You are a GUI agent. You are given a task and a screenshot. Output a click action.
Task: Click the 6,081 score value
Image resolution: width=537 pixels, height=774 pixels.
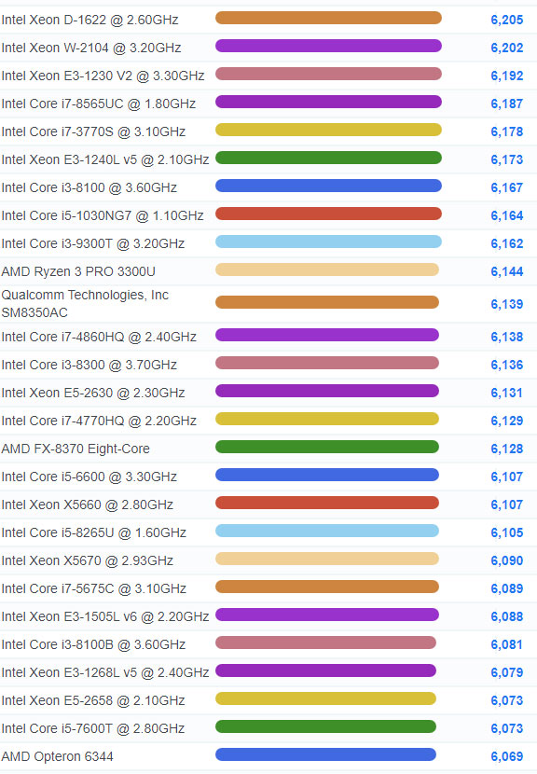click(x=507, y=644)
